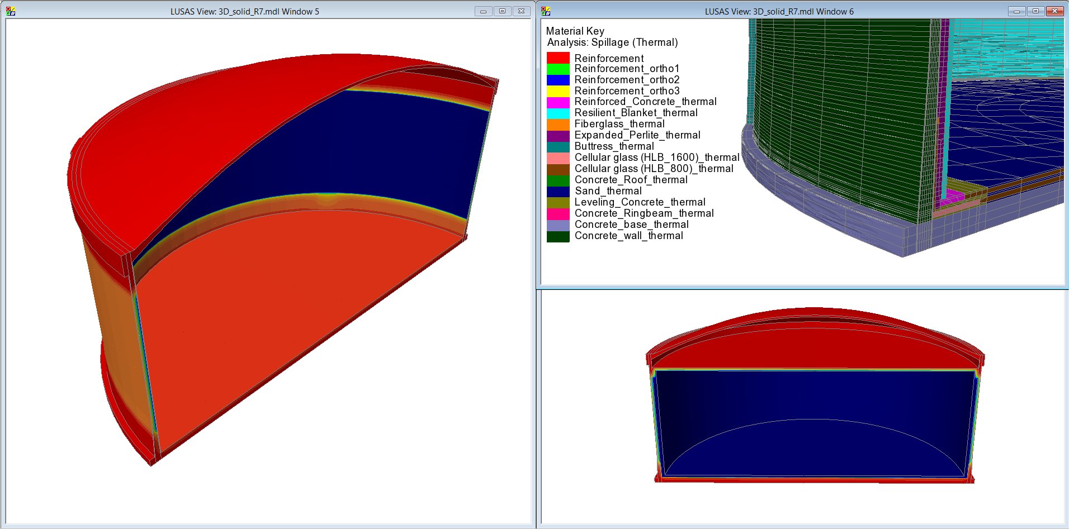The image size is (1069, 529).
Task: Activate Window 5 by clicking its title text
Action: tap(244, 11)
